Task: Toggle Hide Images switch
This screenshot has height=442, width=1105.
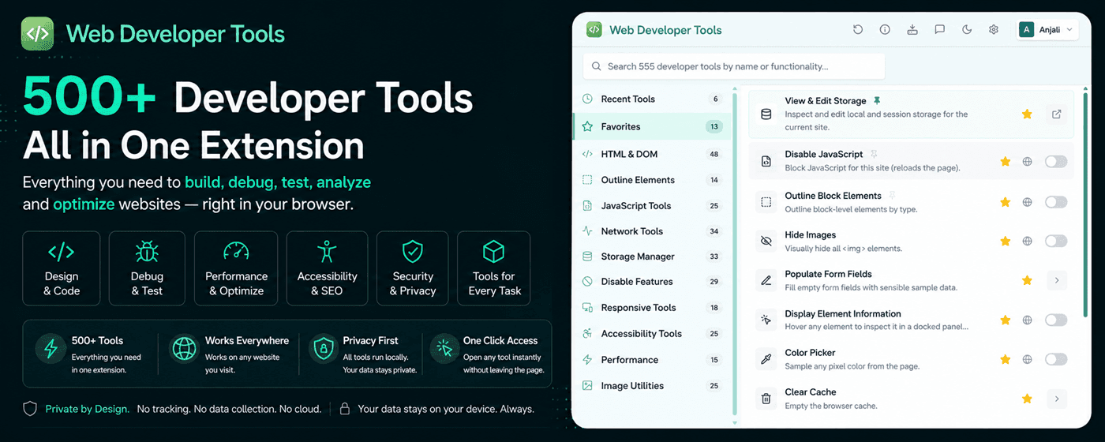Action: pyautogui.click(x=1056, y=241)
